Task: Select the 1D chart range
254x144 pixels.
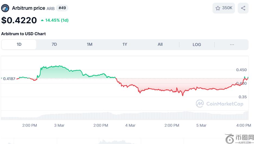Action: pos(19,44)
